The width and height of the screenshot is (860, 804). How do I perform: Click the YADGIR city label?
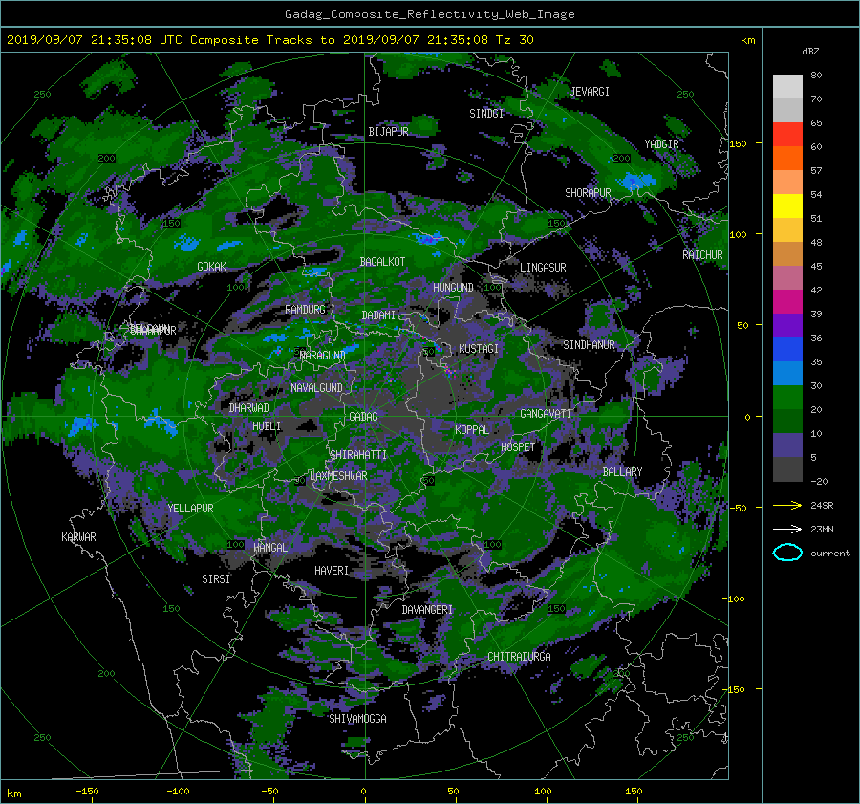(x=661, y=144)
